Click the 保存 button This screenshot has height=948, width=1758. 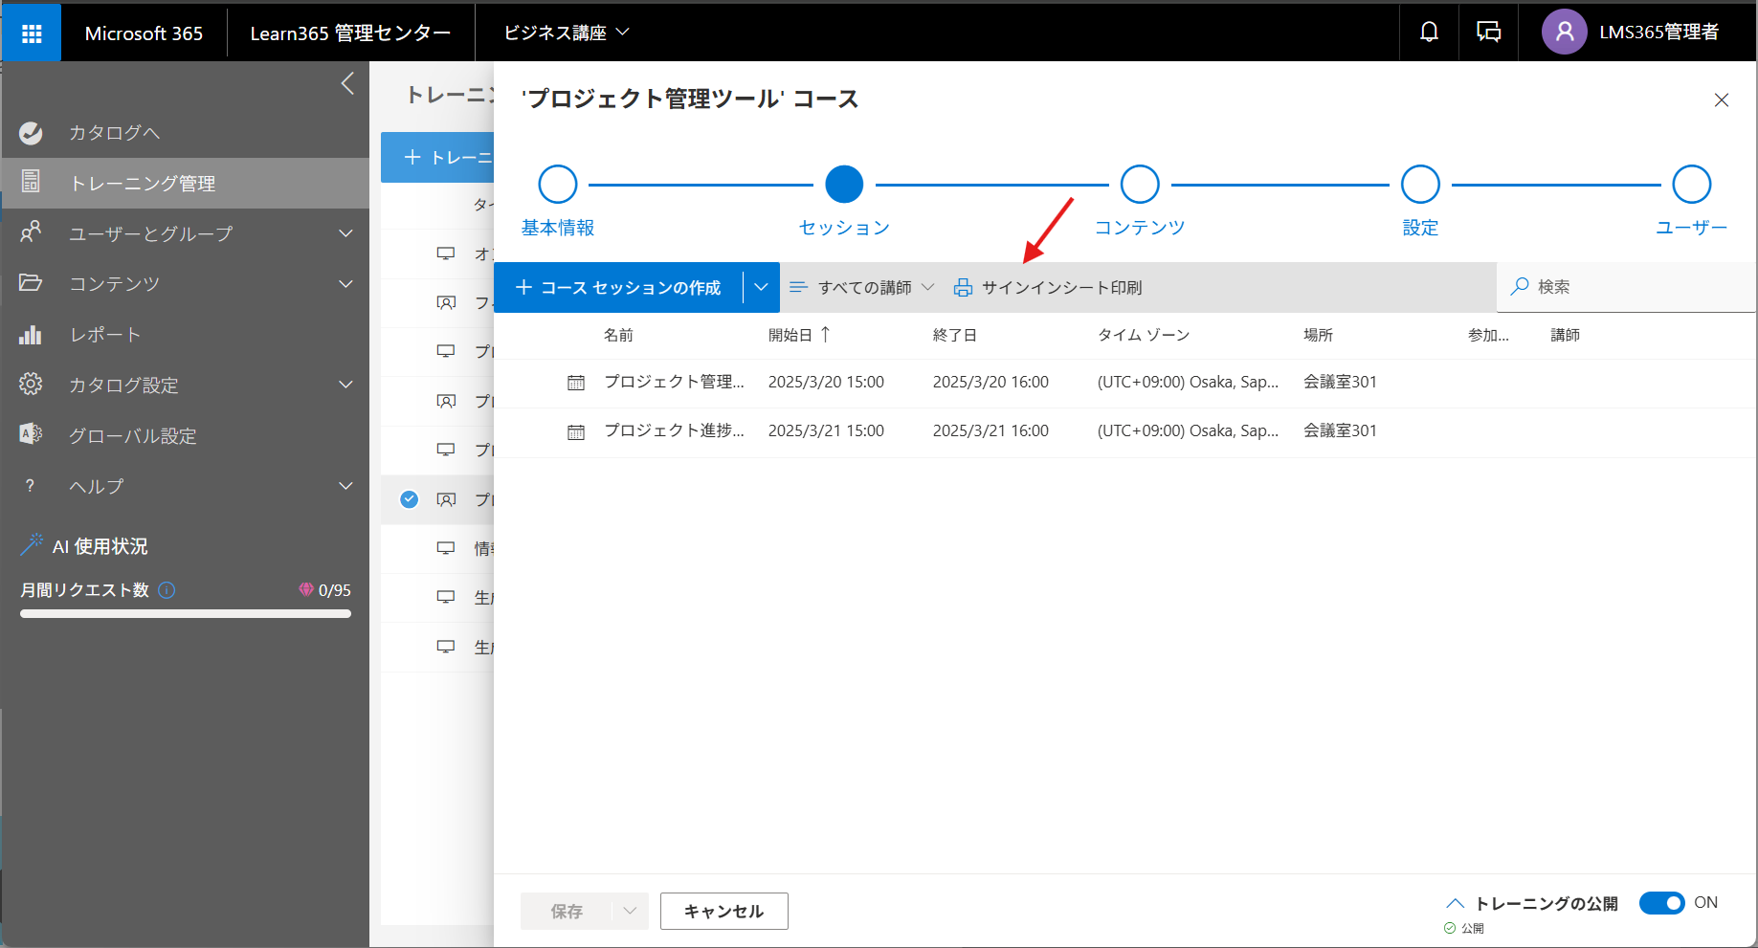click(567, 911)
